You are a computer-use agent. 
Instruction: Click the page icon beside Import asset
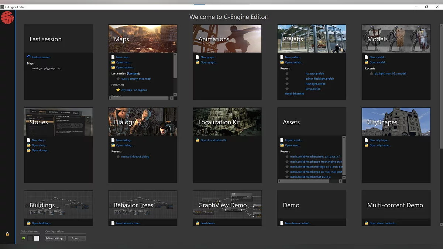click(x=282, y=140)
